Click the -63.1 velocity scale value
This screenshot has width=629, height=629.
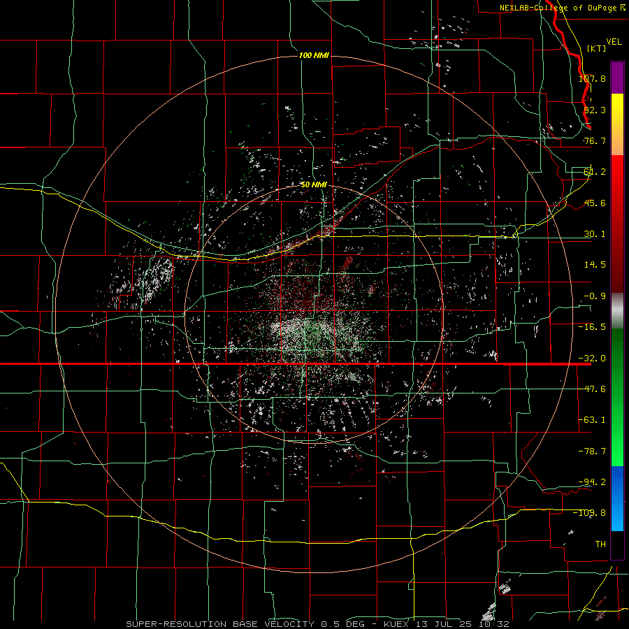[592, 420]
